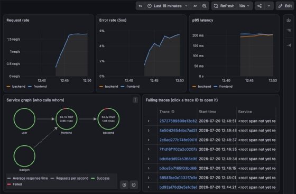Open trace 25737689809e13c82
This screenshot has height=194, width=296.
178,121
